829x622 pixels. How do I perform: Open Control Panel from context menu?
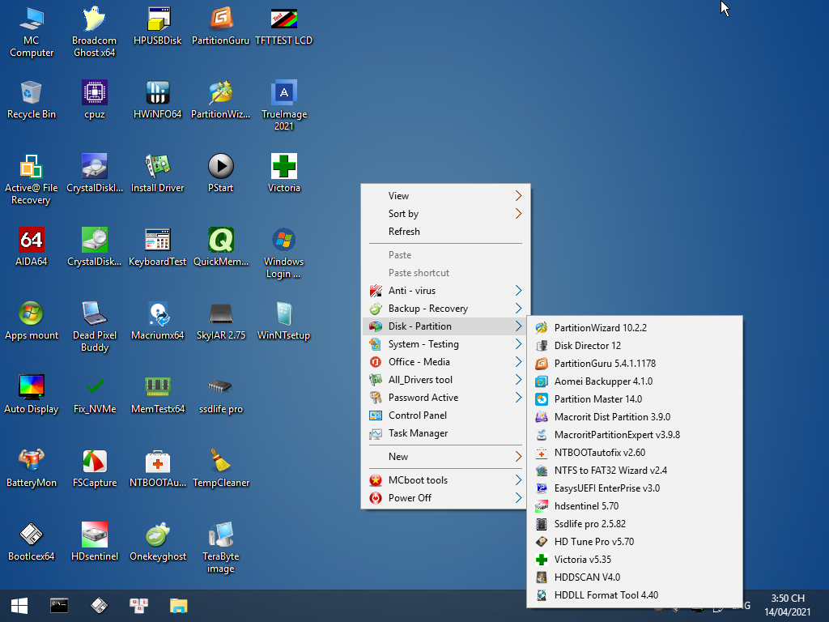pos(445,415)
